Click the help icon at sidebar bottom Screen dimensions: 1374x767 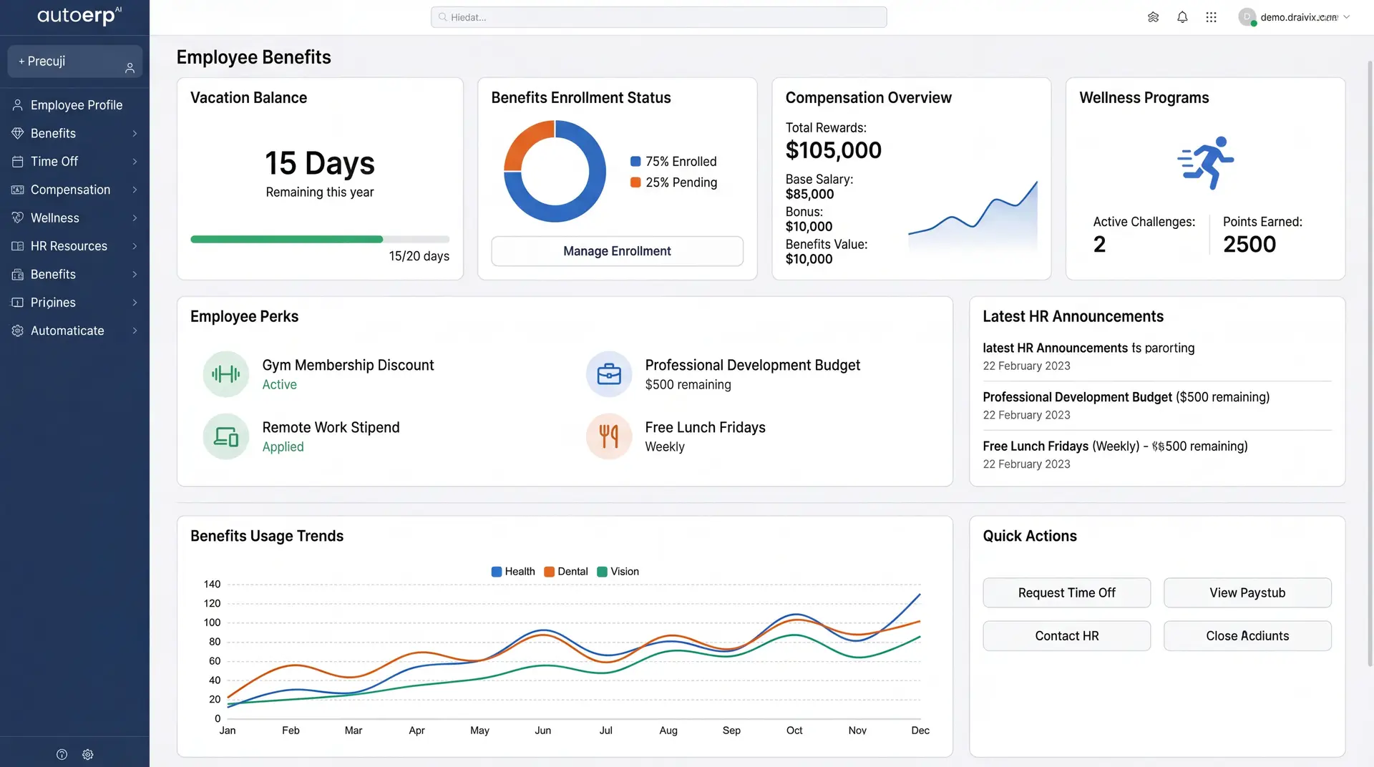click(x=62, y=754)
